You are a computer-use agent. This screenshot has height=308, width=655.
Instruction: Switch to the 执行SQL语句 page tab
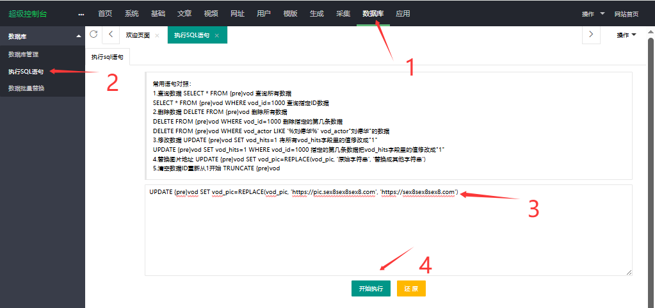pyautogui.click(x=191, y=35)
